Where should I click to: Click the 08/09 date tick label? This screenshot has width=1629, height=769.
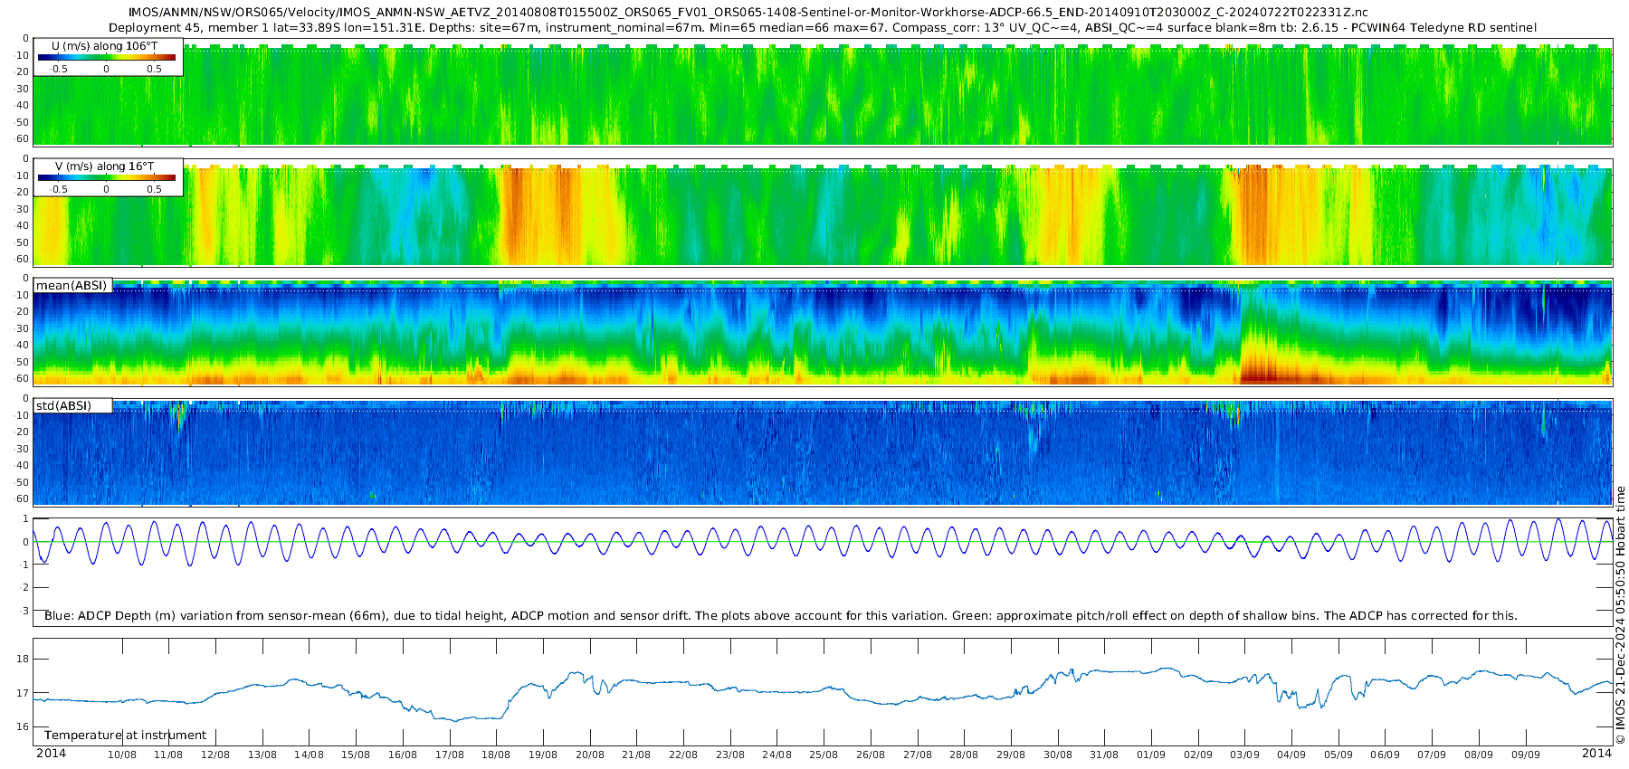[x=1479, y=755]
